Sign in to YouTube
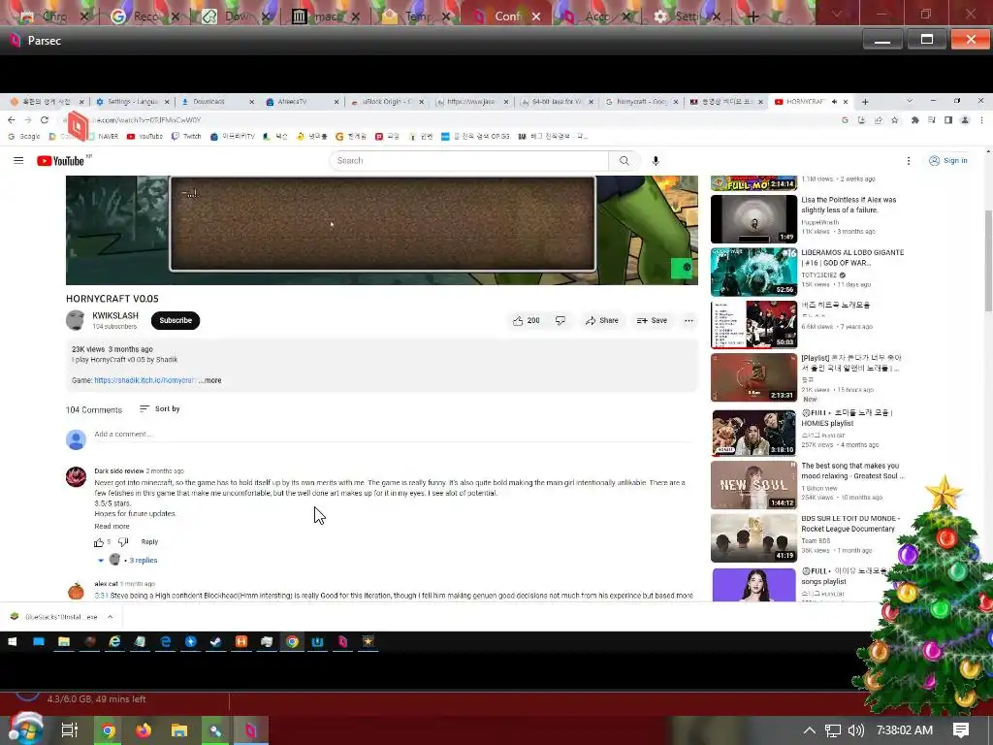The image size is (993, 745). coord(947,161)
